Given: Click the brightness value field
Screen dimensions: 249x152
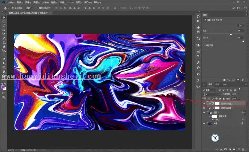Looking at the screenshot, I should point(241,31).
